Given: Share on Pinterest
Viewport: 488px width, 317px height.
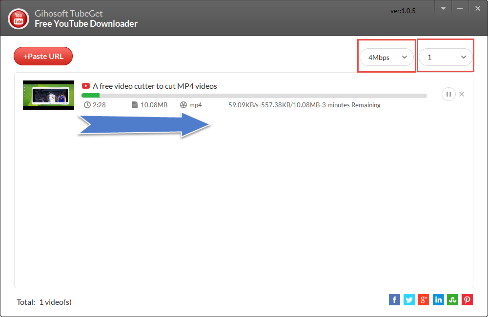Looking at the screenshot, I should coord(467,300).
